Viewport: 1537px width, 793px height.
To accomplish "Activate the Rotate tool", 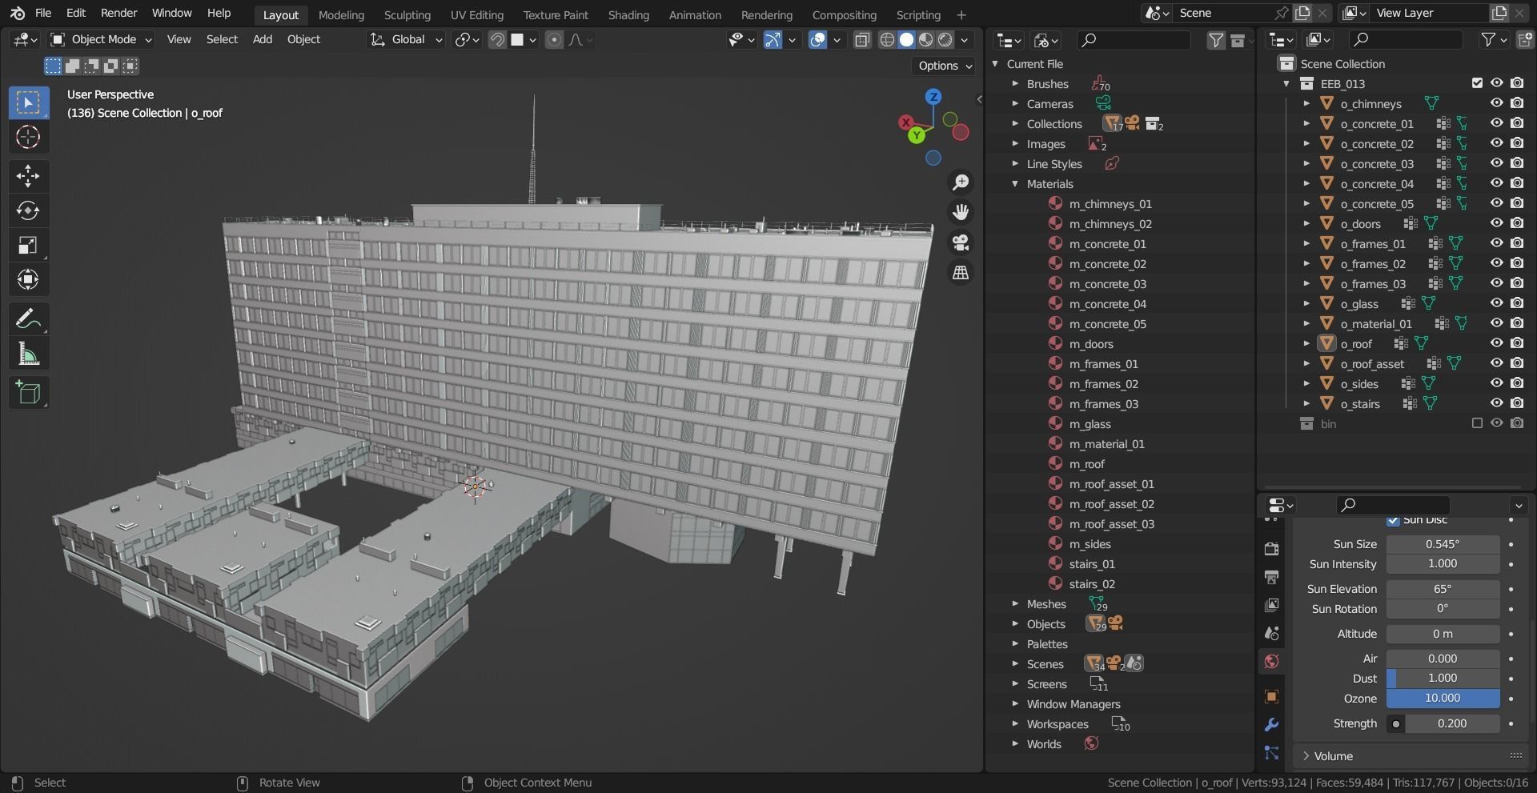I will 28,210.
